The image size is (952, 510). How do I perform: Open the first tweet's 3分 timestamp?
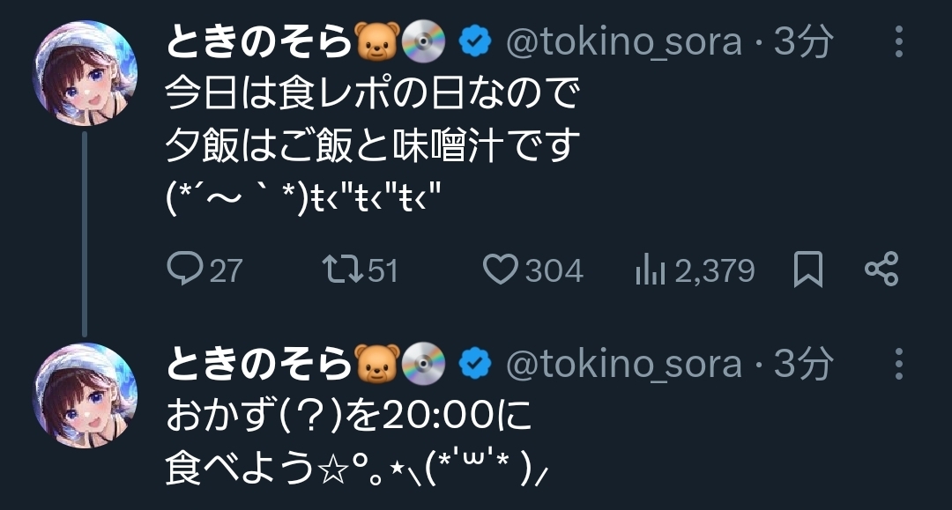[x=803, y=42]
